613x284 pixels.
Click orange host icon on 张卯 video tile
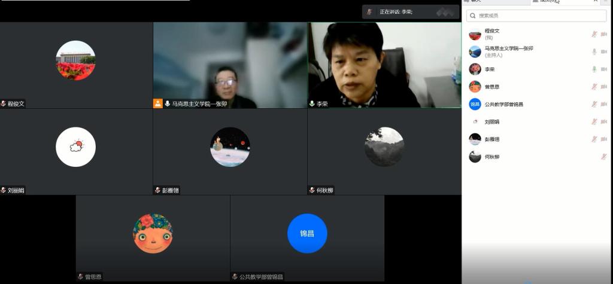[158, 103]
